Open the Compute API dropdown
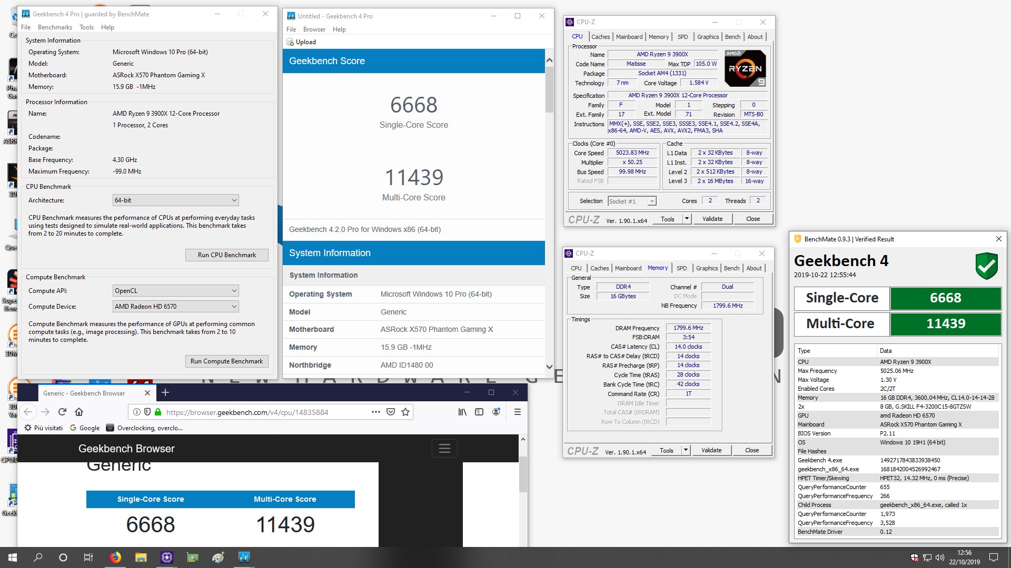The height and width of the screenshot is (568, 1011). click(x=176, y=291)
